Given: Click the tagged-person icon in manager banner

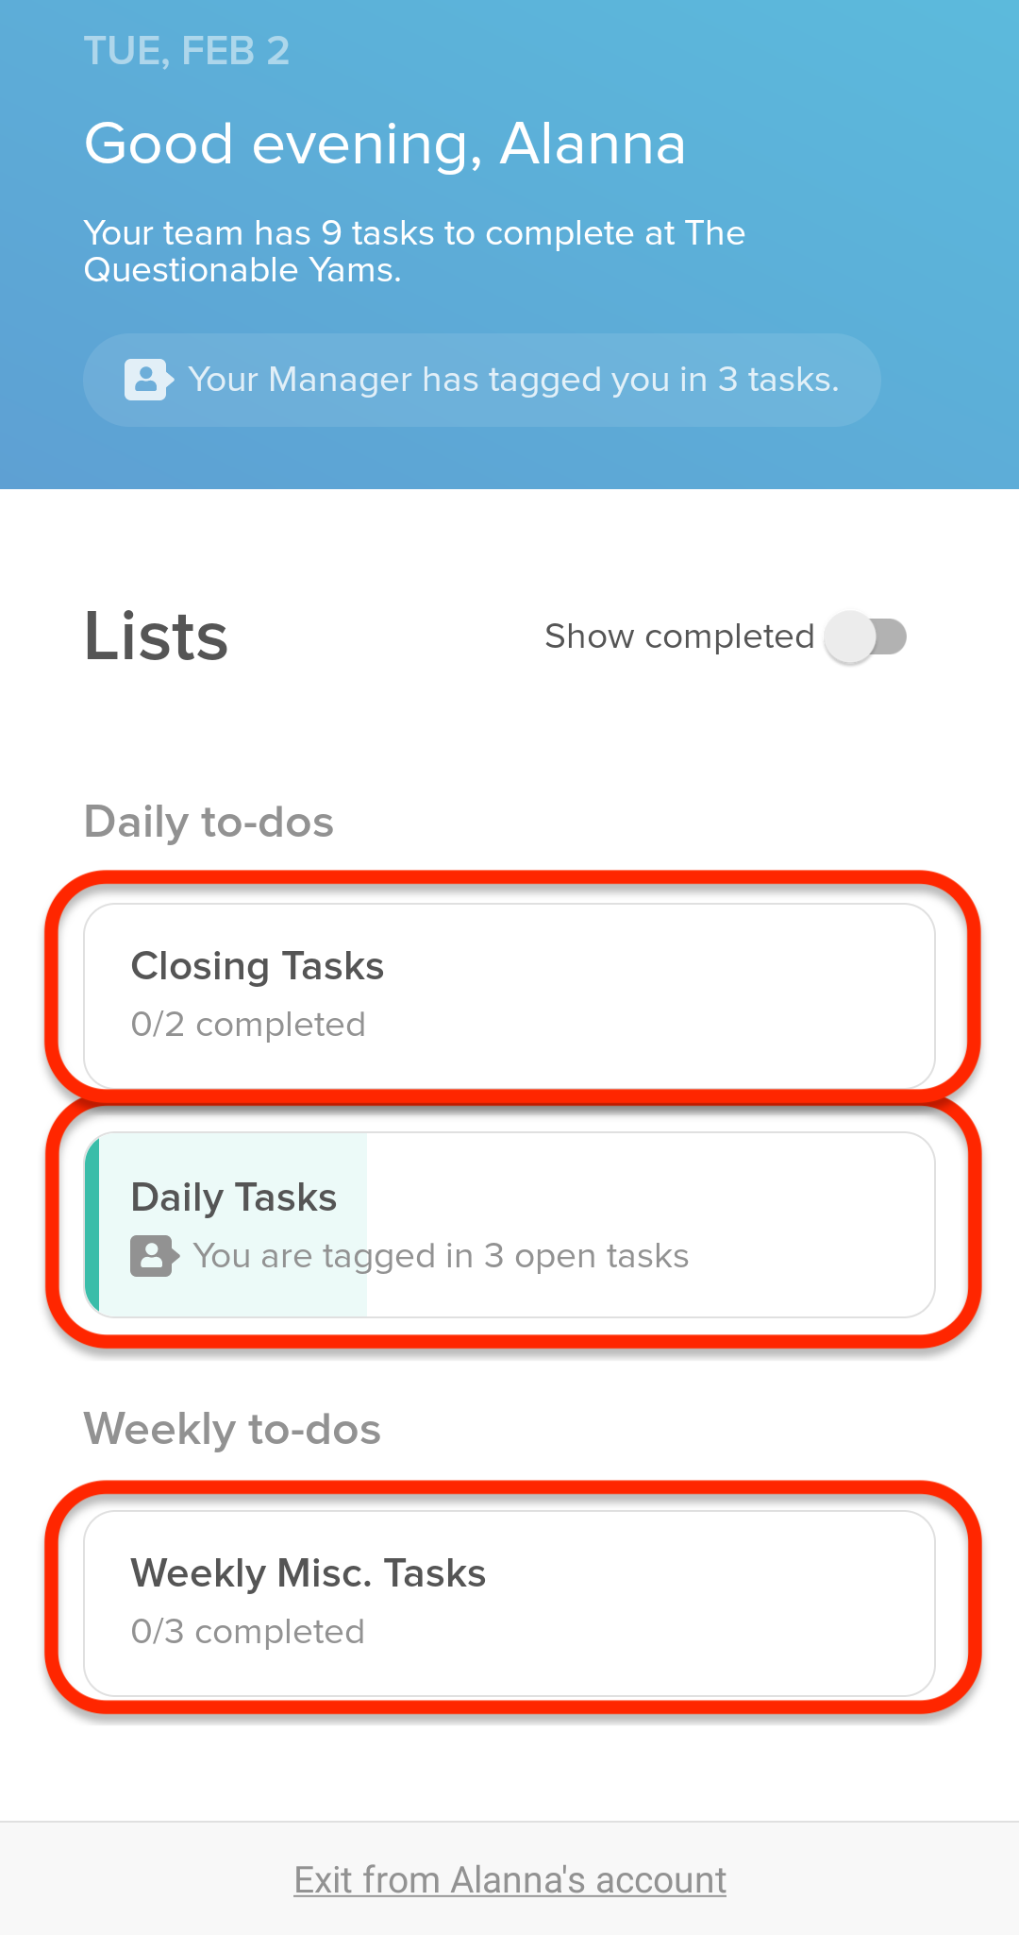Looking at the screenshot, I should (149, 380).
